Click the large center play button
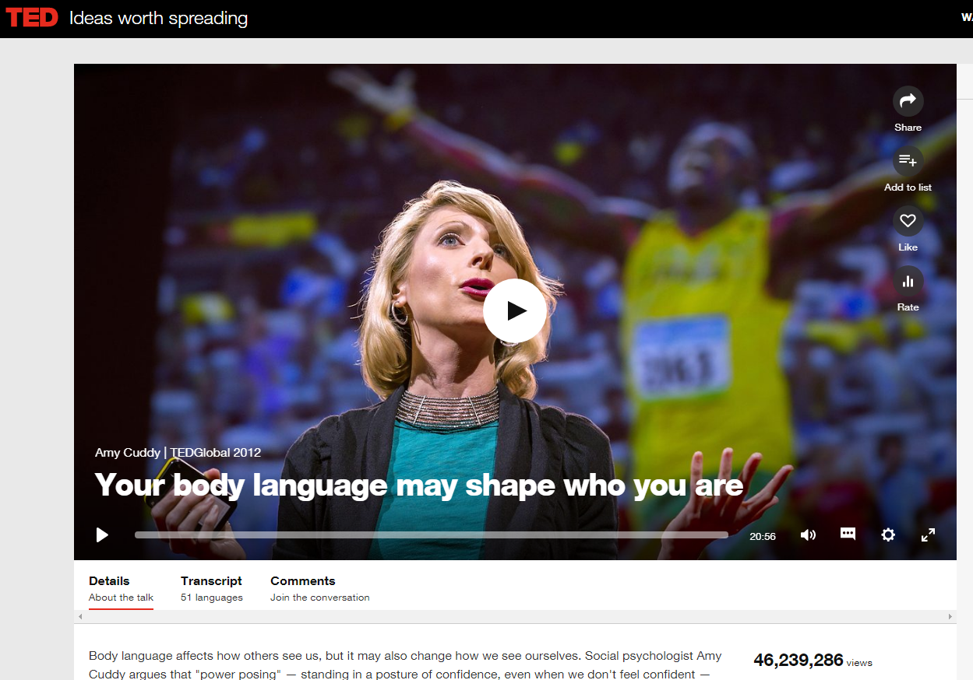This screenshot has height=680, width=973. [514, 310]
